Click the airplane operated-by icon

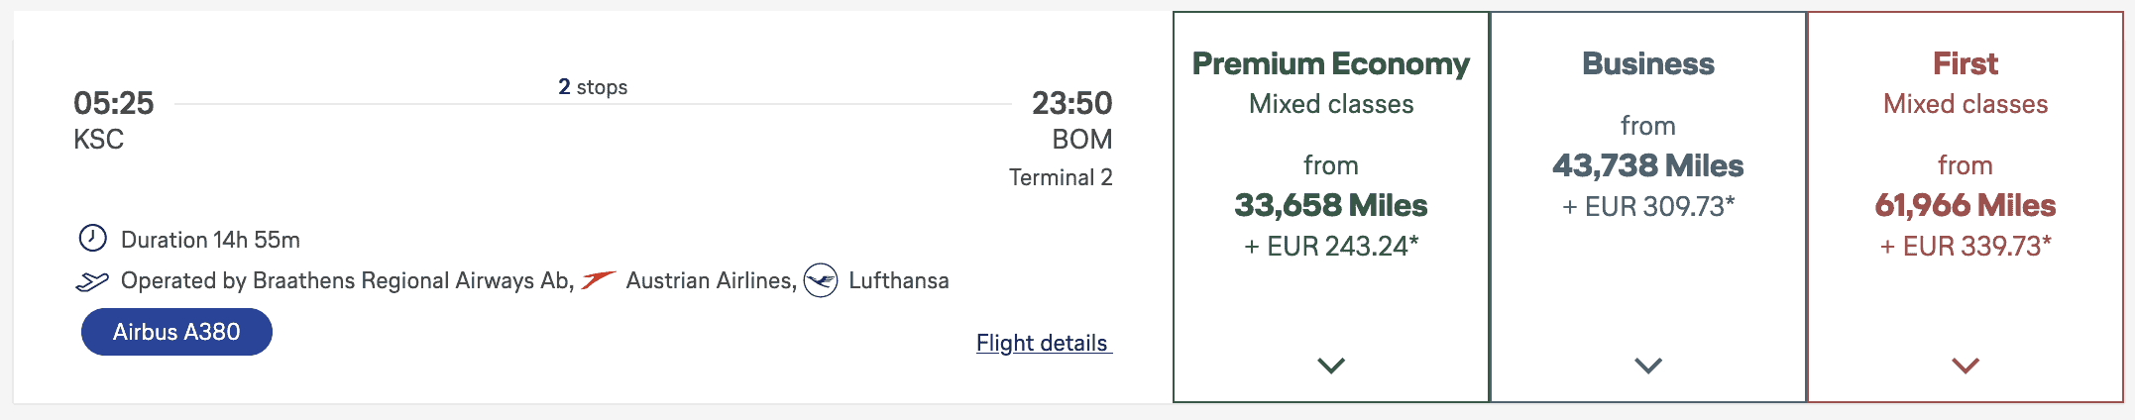(x=92, y=282)
